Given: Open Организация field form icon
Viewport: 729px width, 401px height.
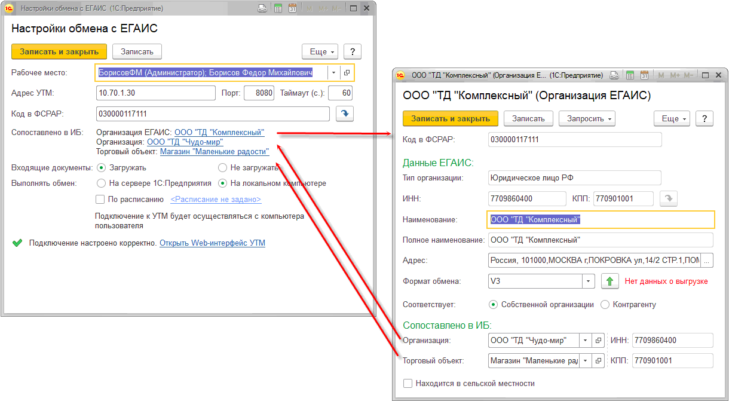Looking at the screenshot, I should click(598, 341).
